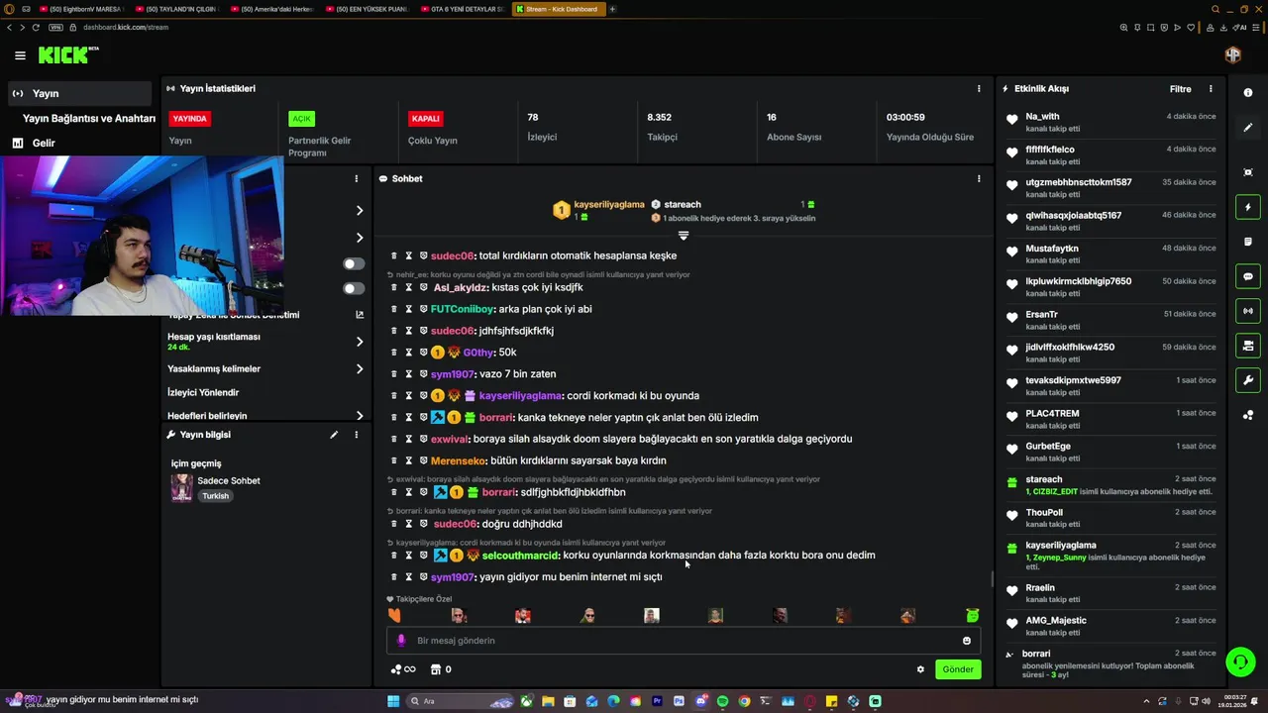Click username exwival in chat message
Screen dimensions: 1268x713
(x=449, y=439)
